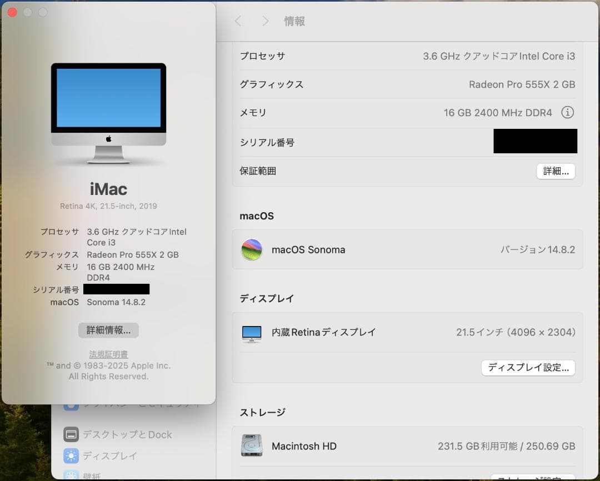Click the back arrow in System Settings header
600x481 pixels.
pos(238,21)
